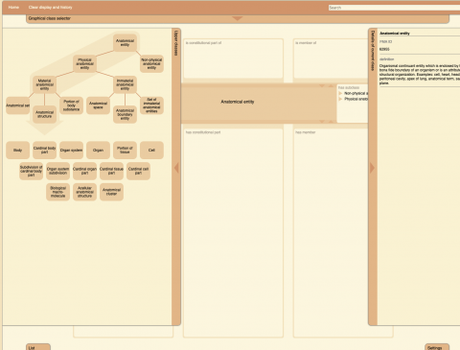
Task: Select the Biological macromolecule tile
Action: pyautogui.click(x=57, y=192)
